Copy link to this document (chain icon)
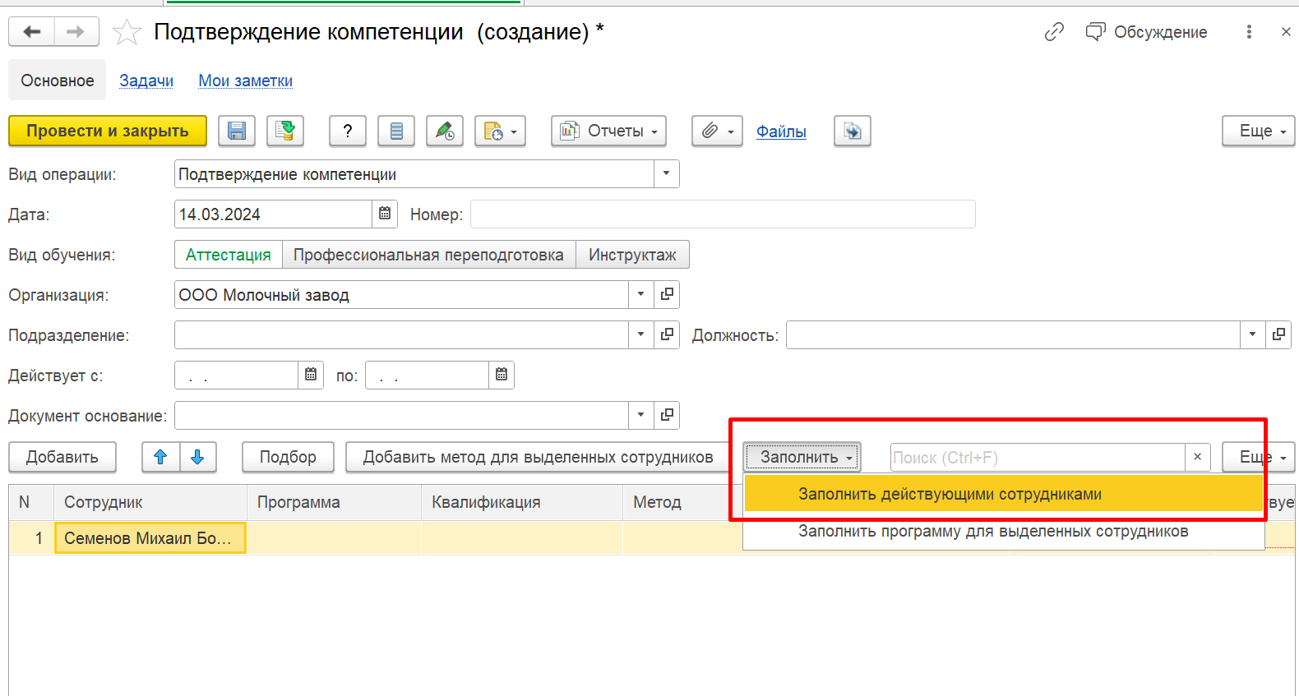1299x696 pixels. pos(1054,32)
